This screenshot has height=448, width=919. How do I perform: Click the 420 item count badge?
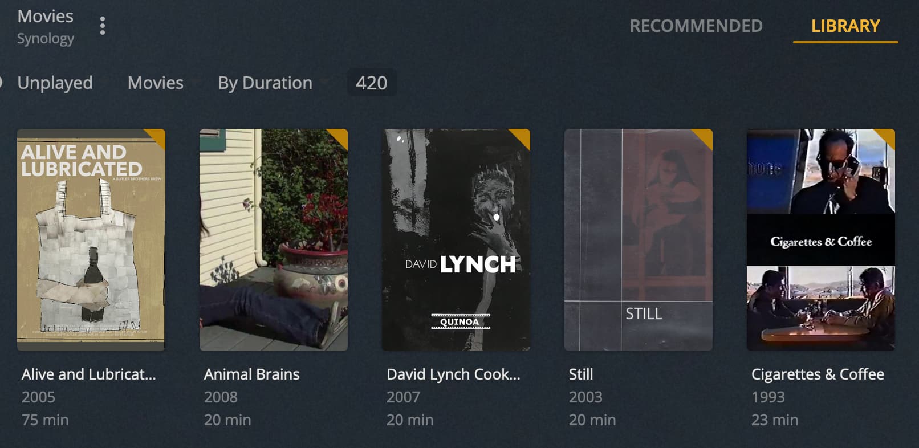click(x=371, y=83)
